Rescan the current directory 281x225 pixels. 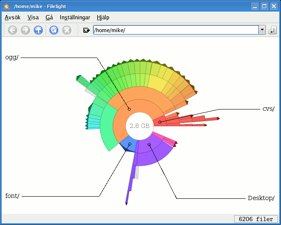(x=54, y=30)
